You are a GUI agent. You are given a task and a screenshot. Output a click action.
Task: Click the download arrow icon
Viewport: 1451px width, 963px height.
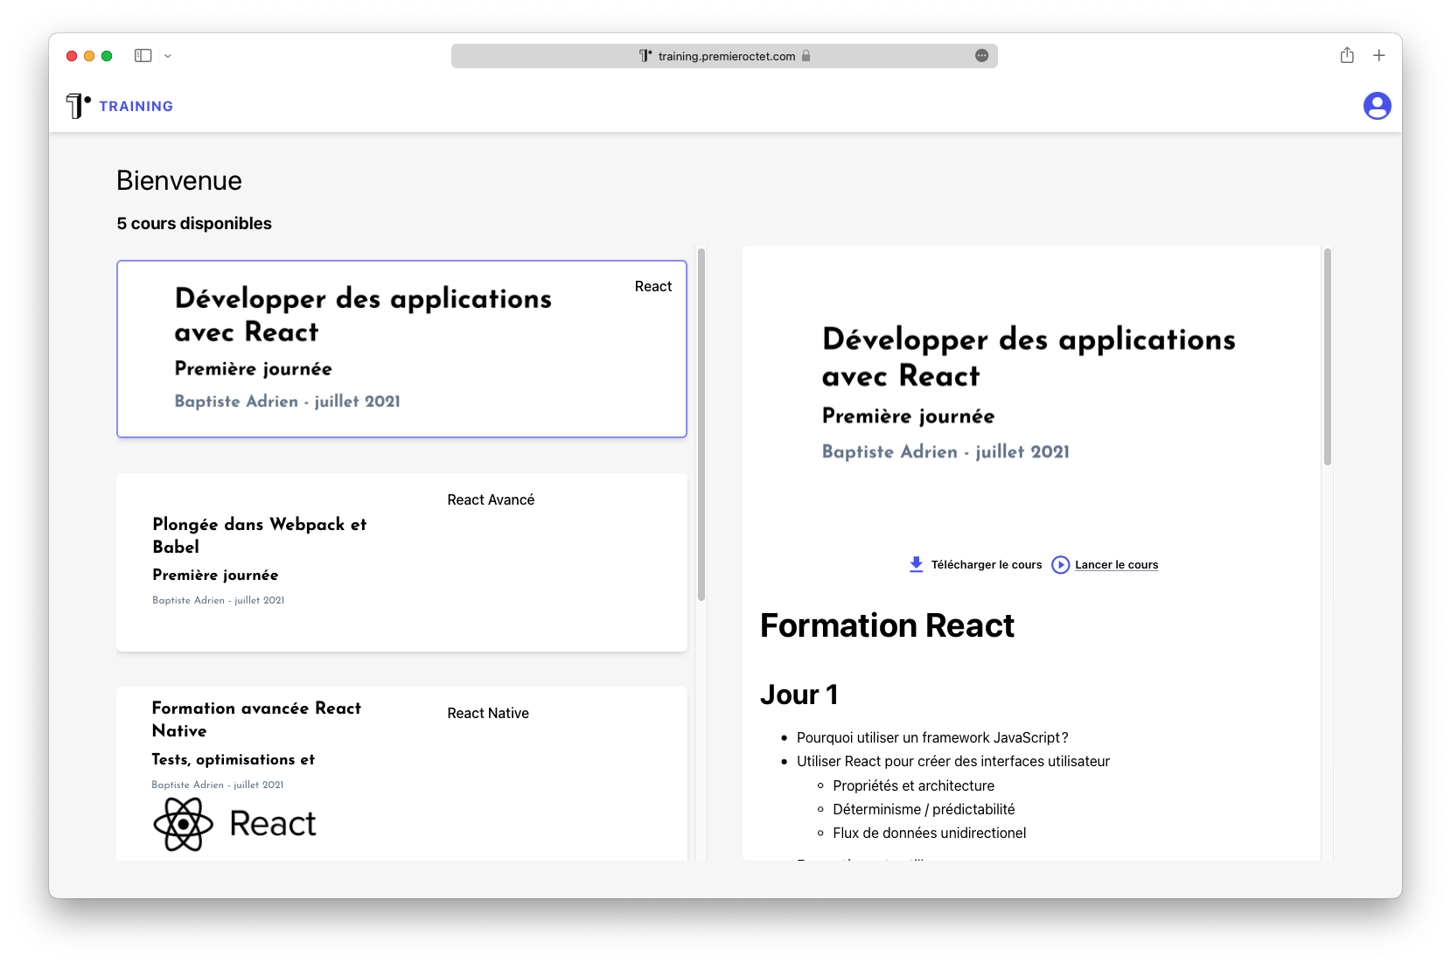coord(916,564)
